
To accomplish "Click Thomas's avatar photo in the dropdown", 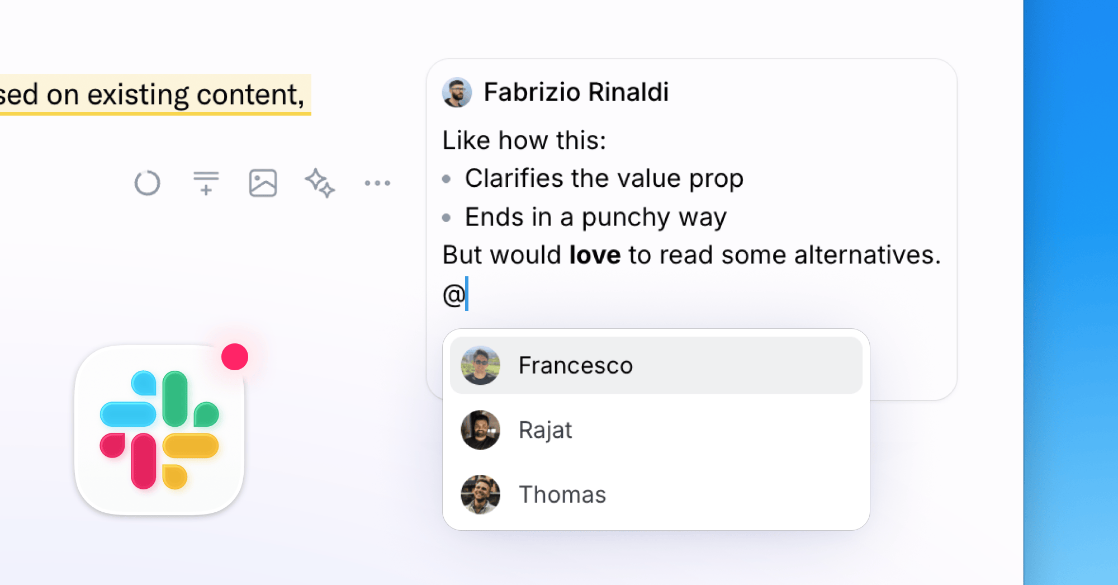I will [x=480, y=494].
